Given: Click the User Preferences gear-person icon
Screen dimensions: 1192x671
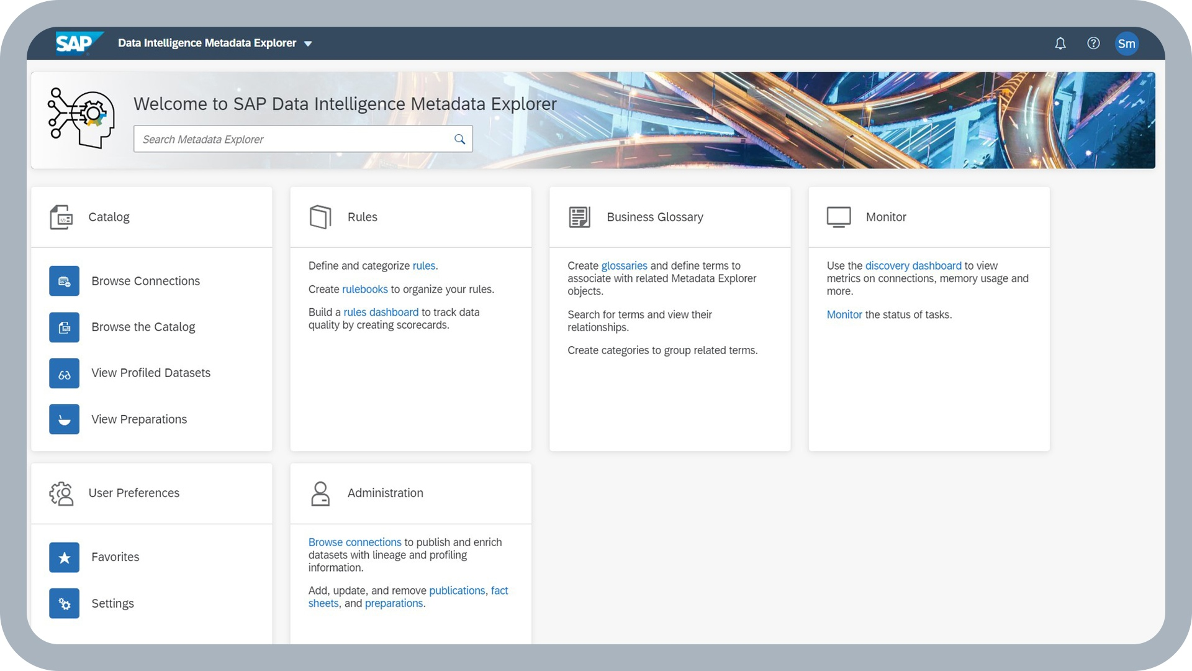Looking at the screenshot, I should coord(61,494).
